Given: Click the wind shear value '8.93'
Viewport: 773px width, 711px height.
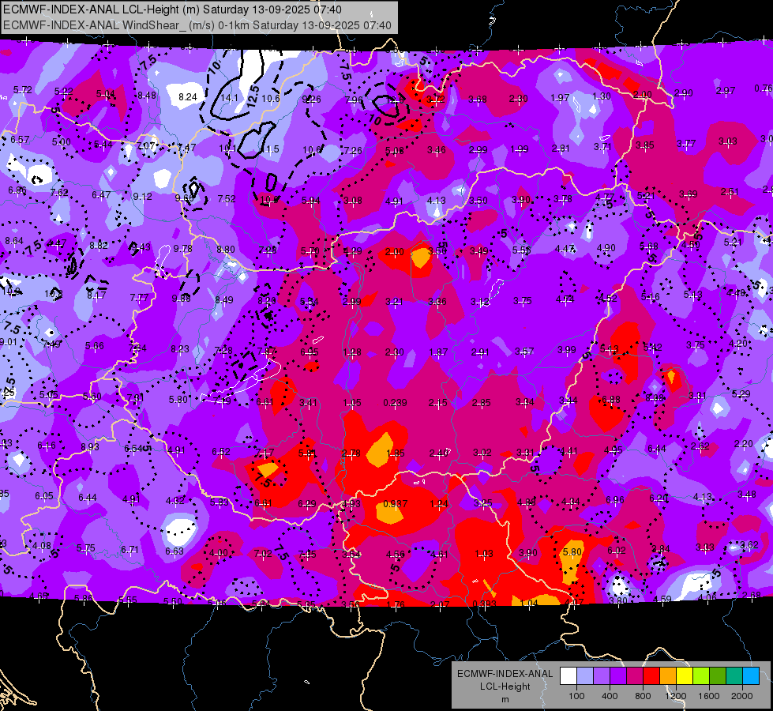Looking at the screenshot, I should point(90,447).
